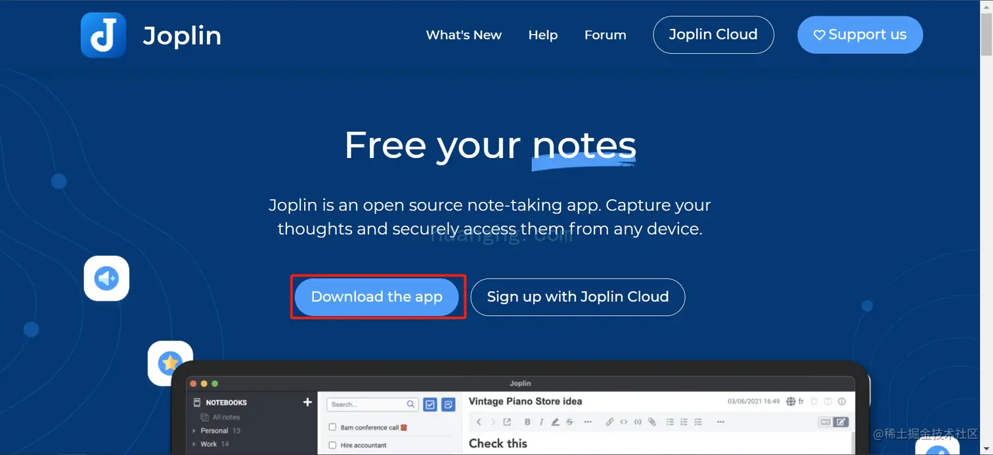The width and height of the screenshot is (993, 455).
Task: Check the Hire accountant to-do
Action: 332,445
